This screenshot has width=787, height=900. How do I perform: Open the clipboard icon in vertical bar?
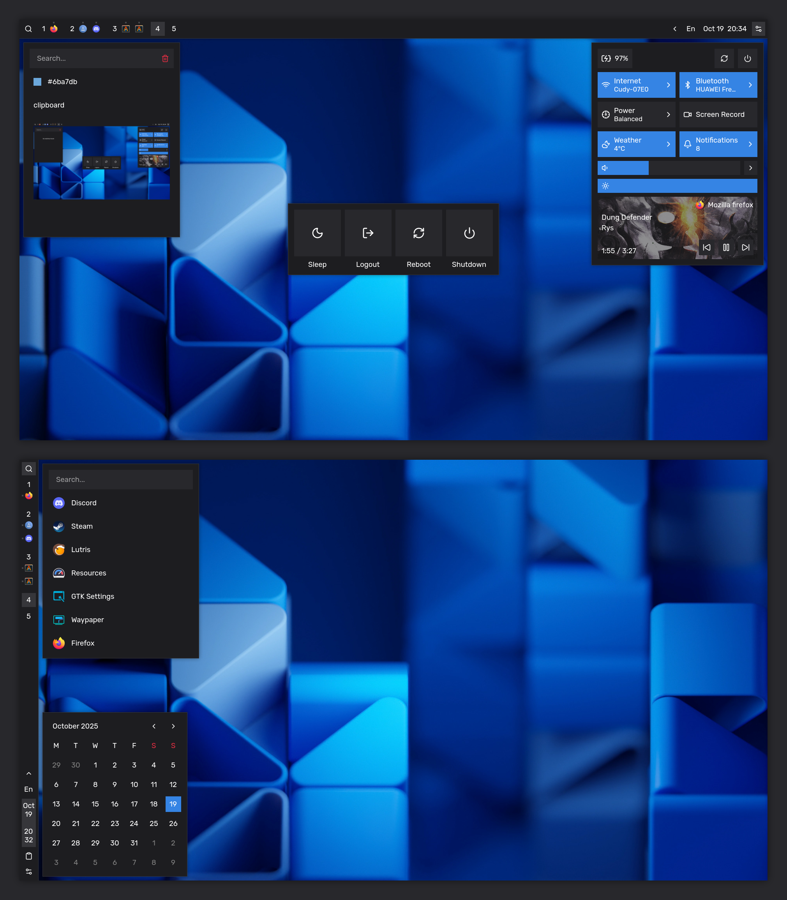point(28,856)
